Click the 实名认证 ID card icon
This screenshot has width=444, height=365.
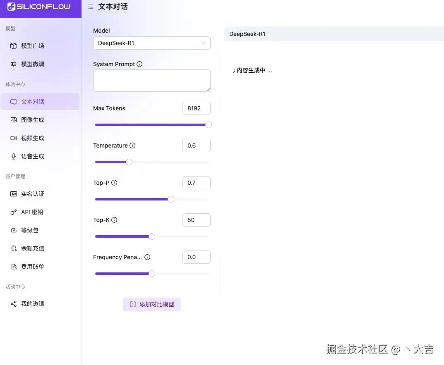coord(14,194)
